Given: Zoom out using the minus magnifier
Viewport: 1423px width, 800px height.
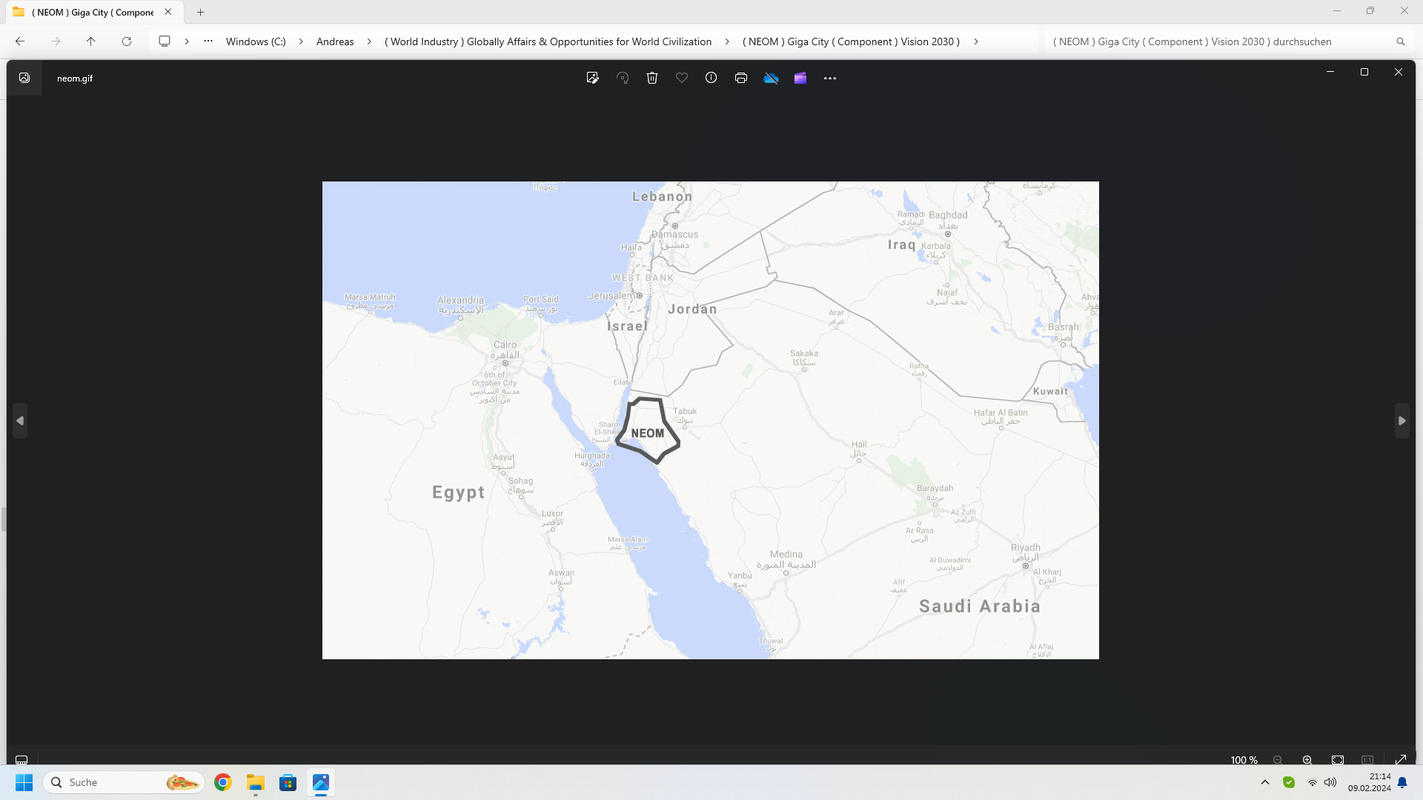Looking at the screenshot, I should coord(1278,760).
